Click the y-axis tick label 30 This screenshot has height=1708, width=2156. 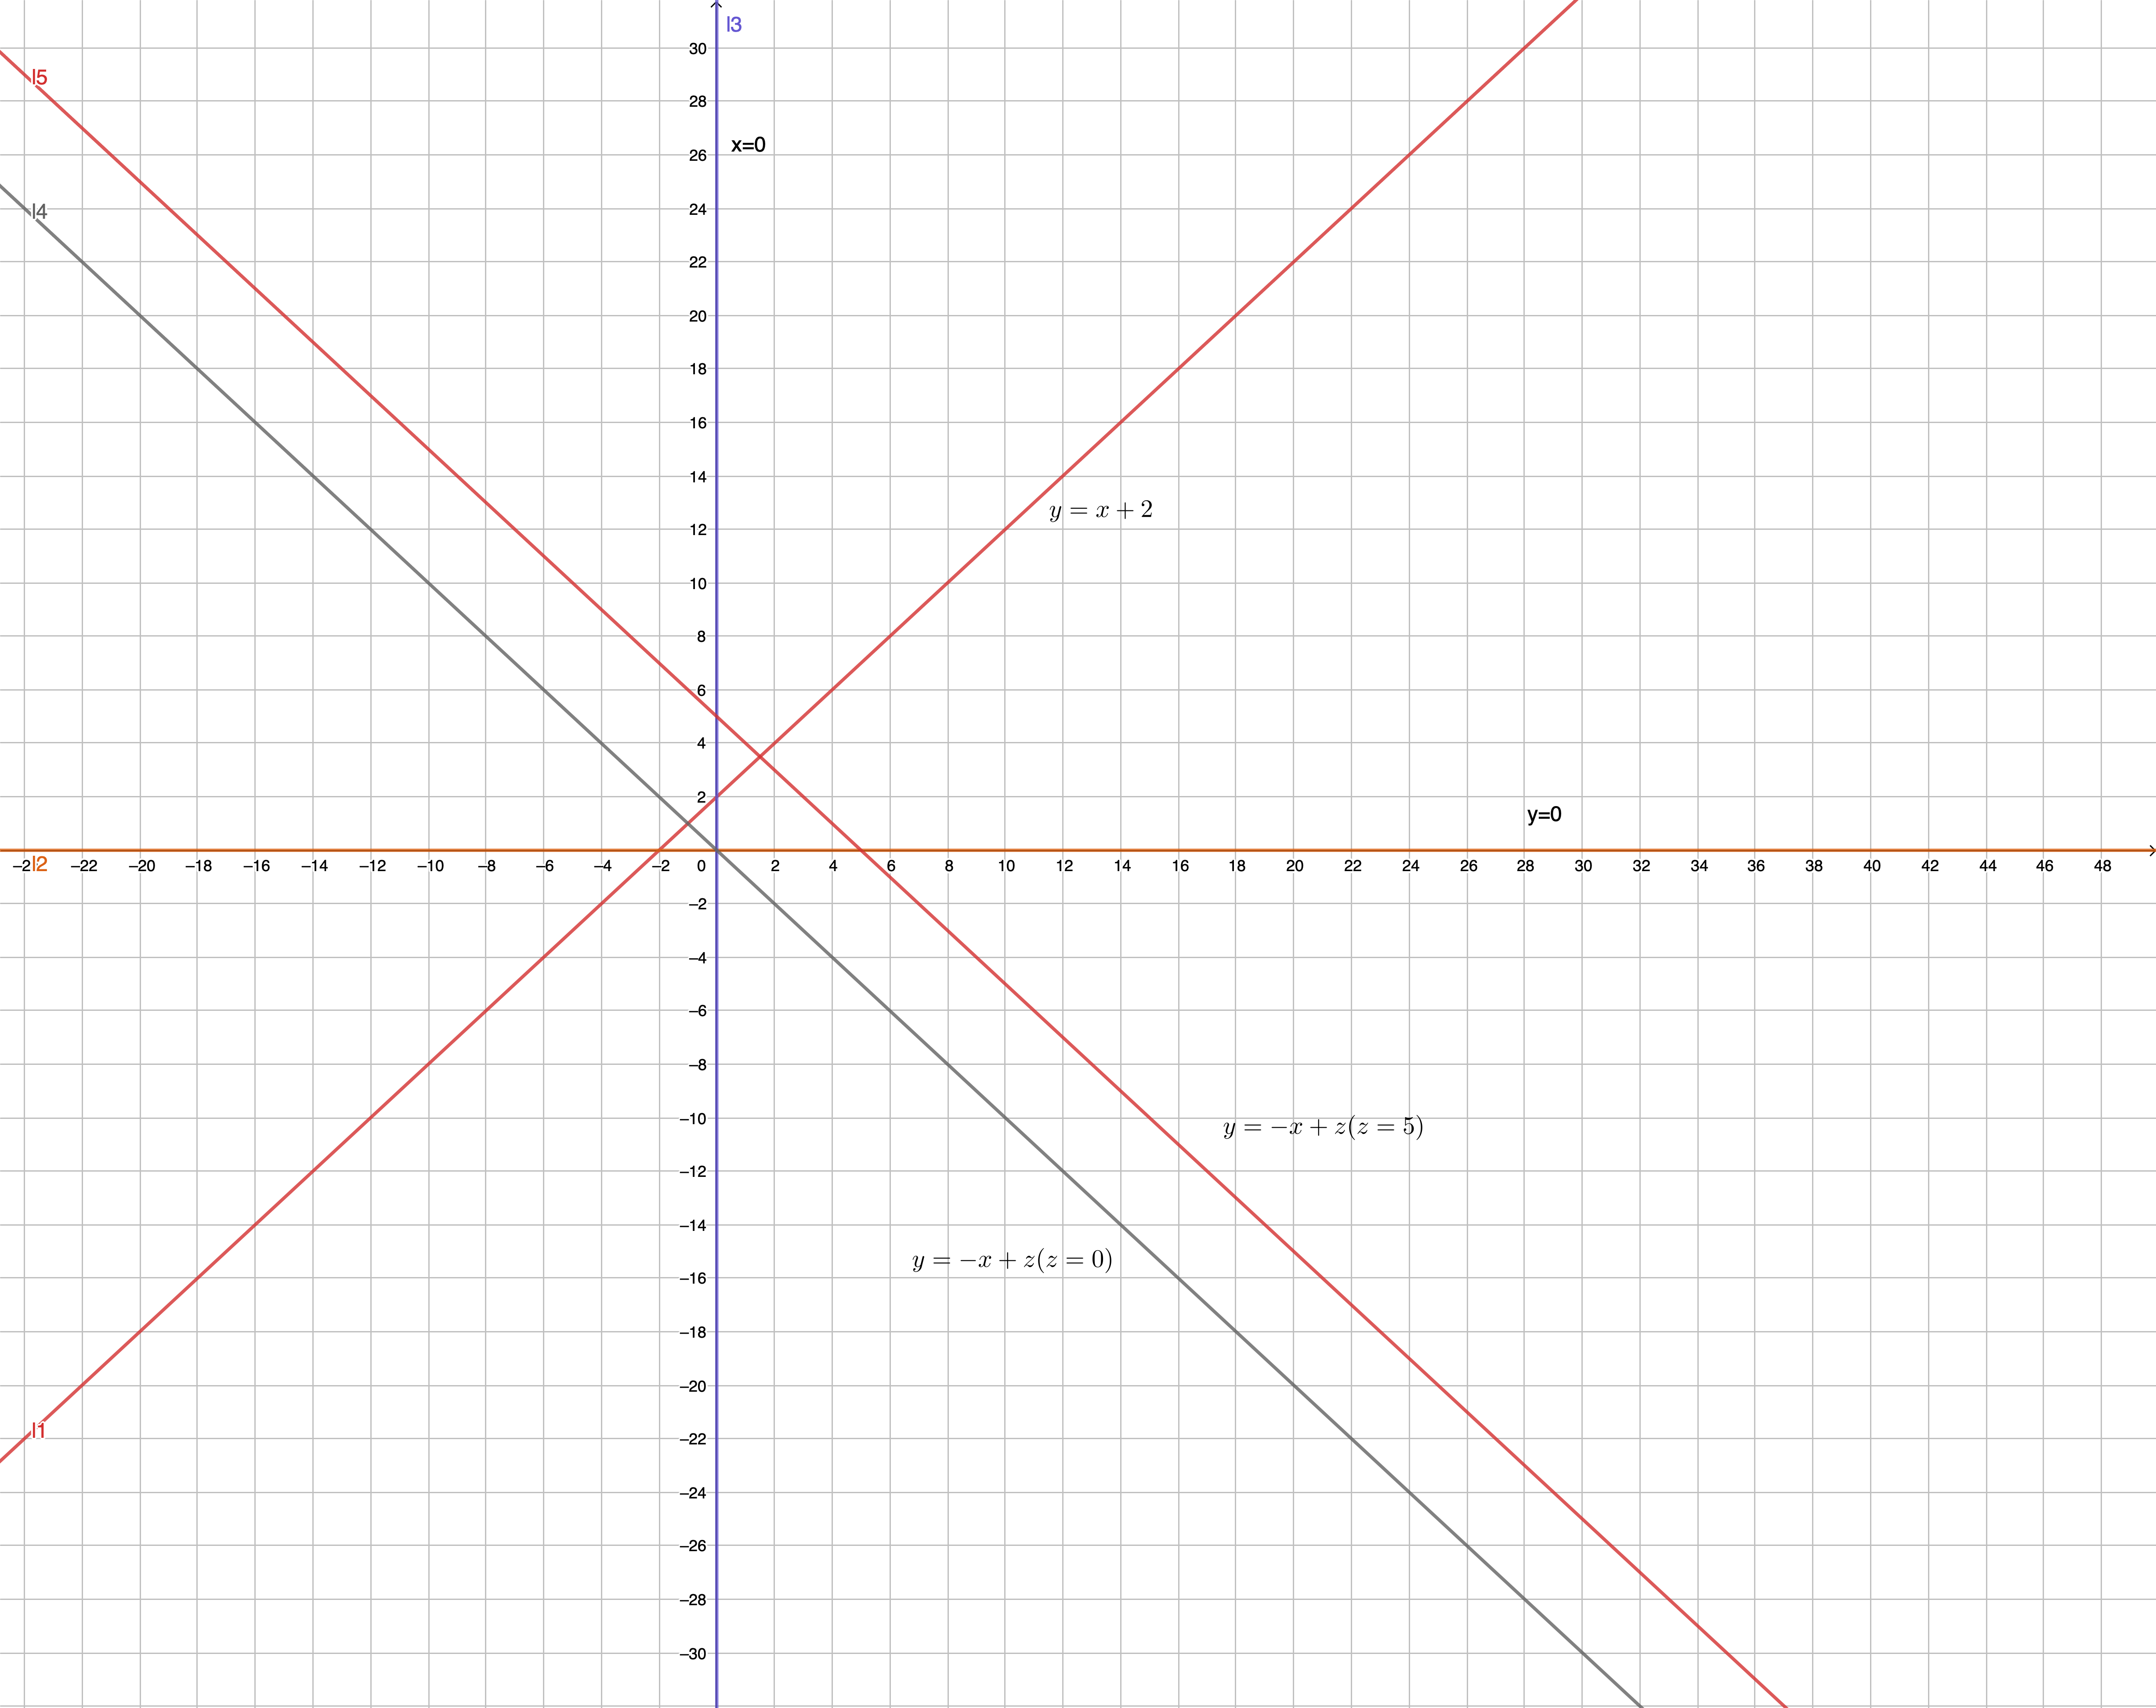click(x=697, y=49)
